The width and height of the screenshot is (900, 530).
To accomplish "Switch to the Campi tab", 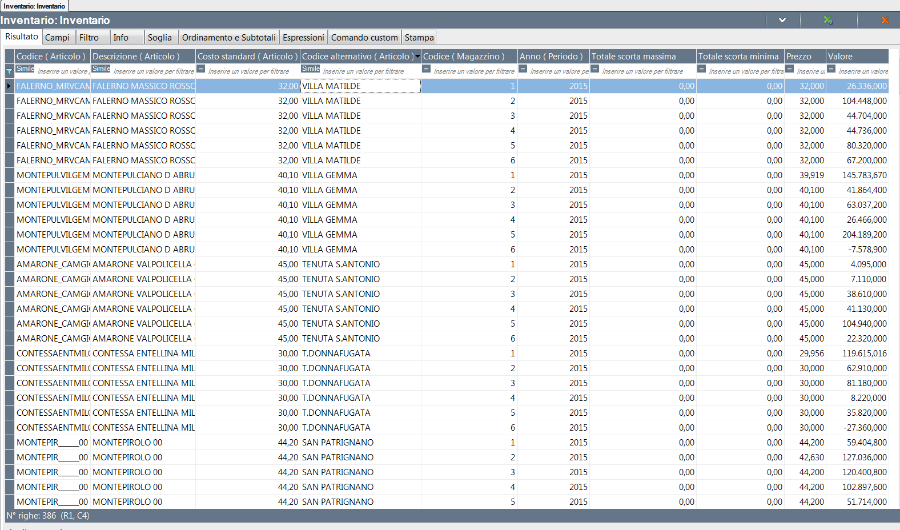I will (x=58, y=38).
